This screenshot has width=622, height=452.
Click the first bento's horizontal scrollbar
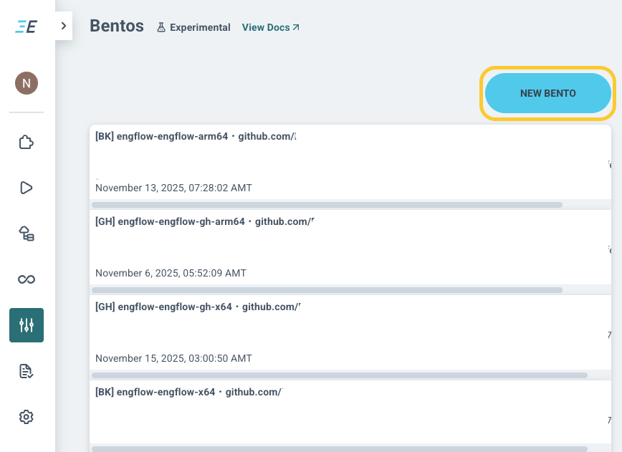[327, 204]
